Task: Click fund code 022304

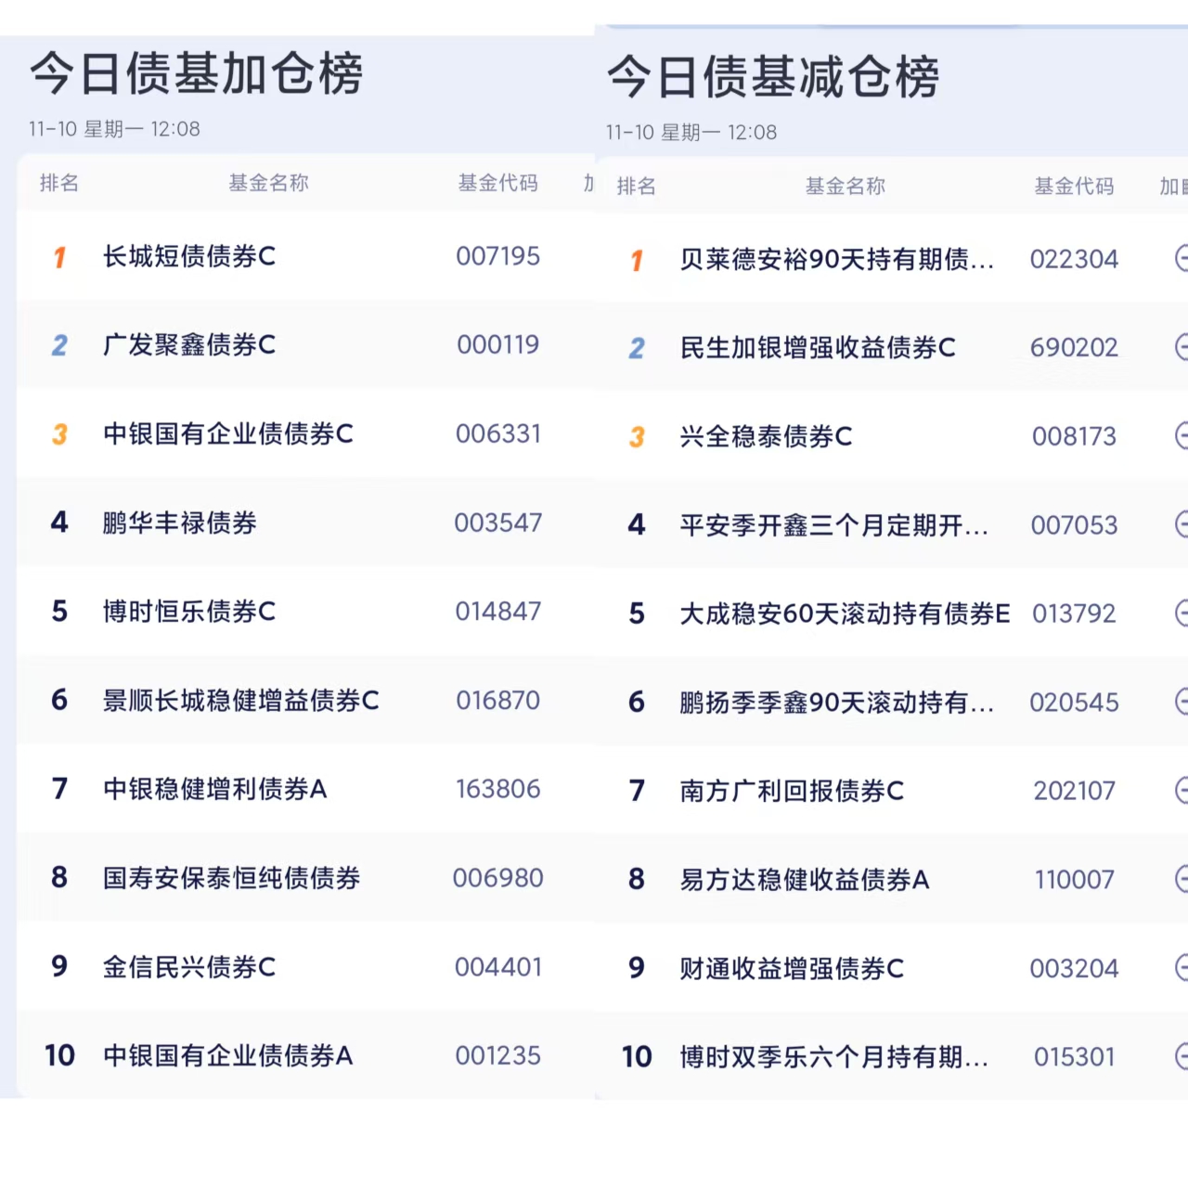Action: pyautogui.click(x=1075, y=259)
